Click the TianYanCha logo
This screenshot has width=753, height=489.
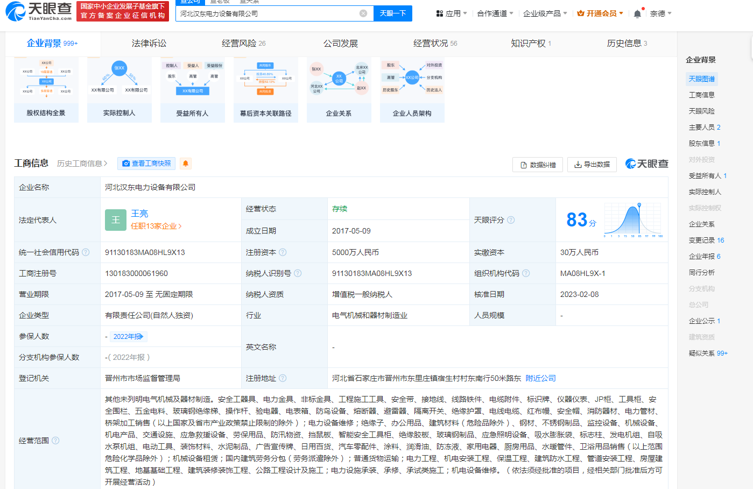(39, 11)
